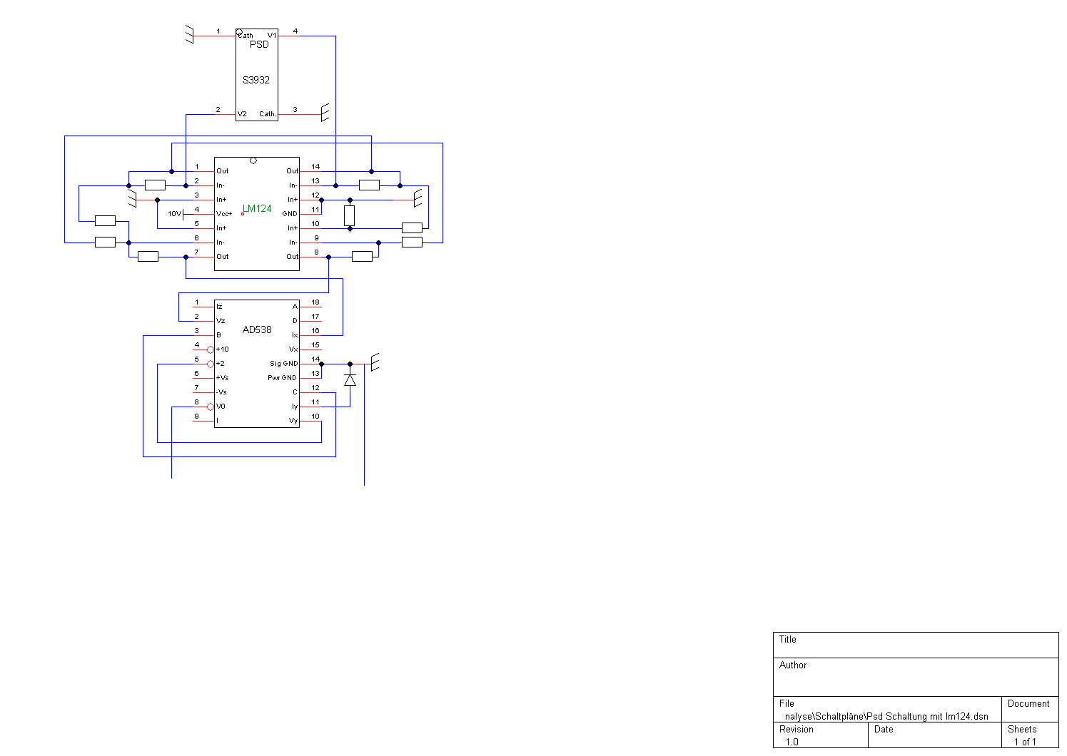Select the Vz pin 2 on AD538
Screen dimensions: 1067x756
(x=221, y=321)
